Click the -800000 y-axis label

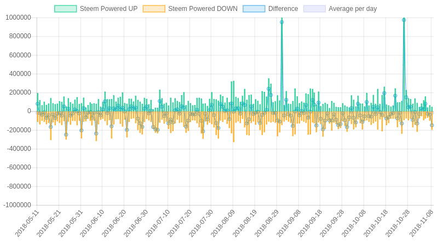click(19, 186)
